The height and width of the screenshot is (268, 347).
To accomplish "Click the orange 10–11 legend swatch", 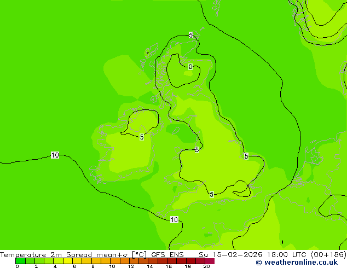I will tap(115, 261).
